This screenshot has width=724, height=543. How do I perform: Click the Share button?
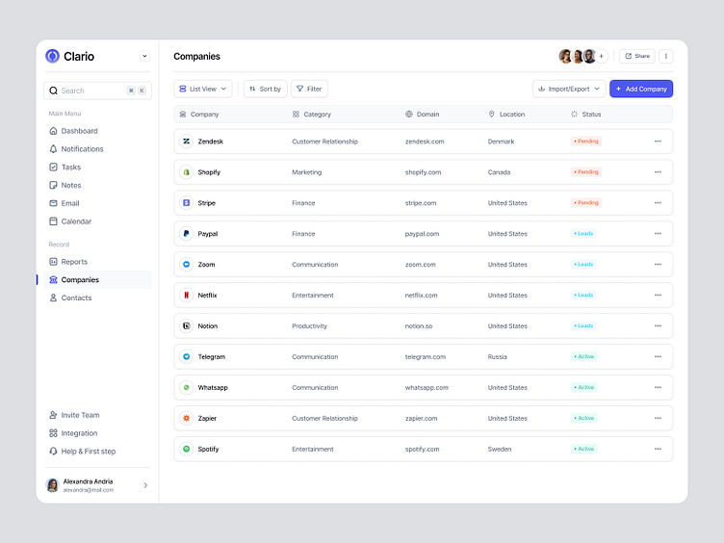pos(637,57)
